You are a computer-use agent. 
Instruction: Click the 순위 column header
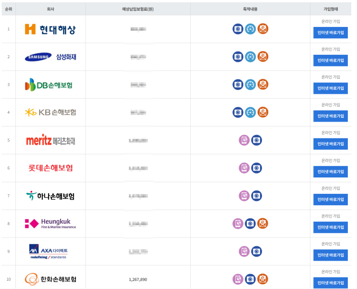click(x=9, y=9)
